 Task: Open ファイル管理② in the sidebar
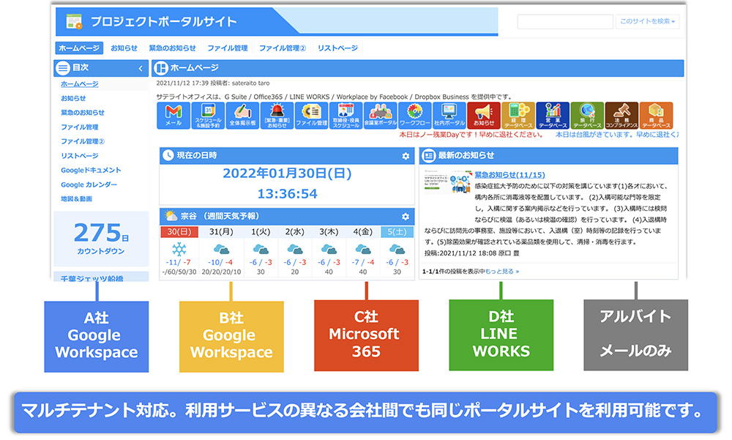tap(83, 141)
